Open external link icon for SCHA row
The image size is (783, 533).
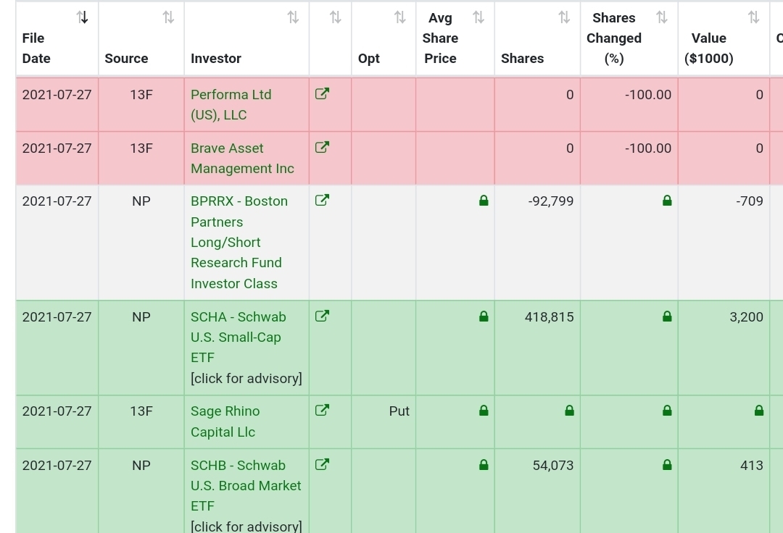(322, 316)
